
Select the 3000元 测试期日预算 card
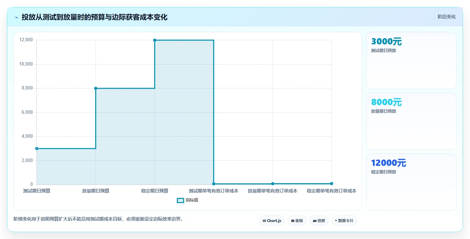(411, 61)
